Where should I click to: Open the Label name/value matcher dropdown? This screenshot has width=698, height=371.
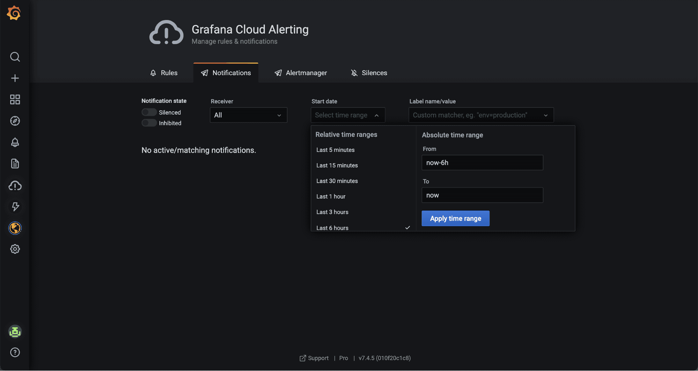[x=481, y=115]
